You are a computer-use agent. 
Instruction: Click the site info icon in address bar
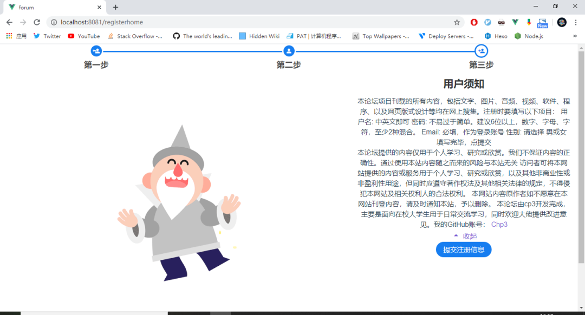pyautogui.click(x=55, y=23)
